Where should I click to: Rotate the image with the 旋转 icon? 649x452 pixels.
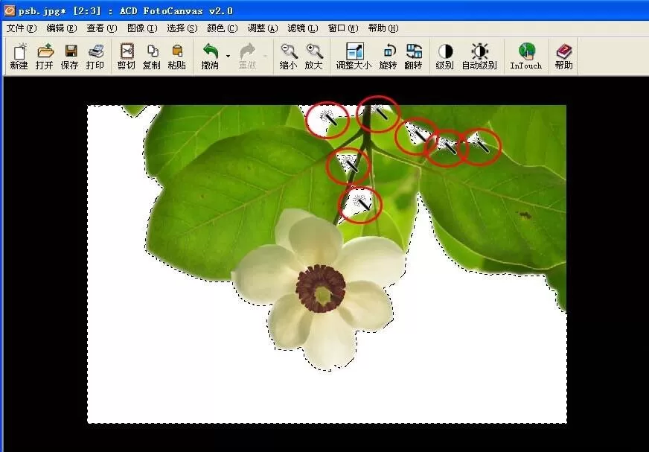pos(389,57)
